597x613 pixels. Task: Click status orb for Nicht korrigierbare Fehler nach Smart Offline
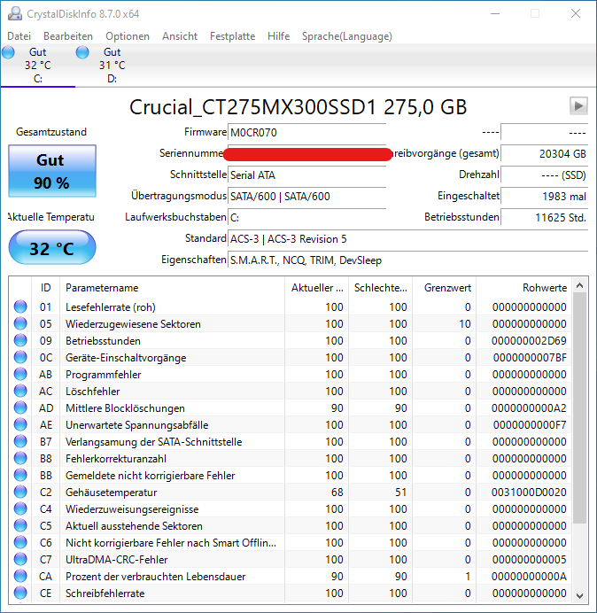(x=20, y=542)
